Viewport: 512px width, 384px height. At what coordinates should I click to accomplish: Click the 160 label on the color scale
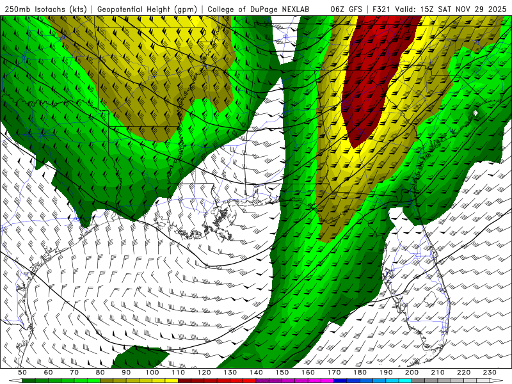click(308, 372)
